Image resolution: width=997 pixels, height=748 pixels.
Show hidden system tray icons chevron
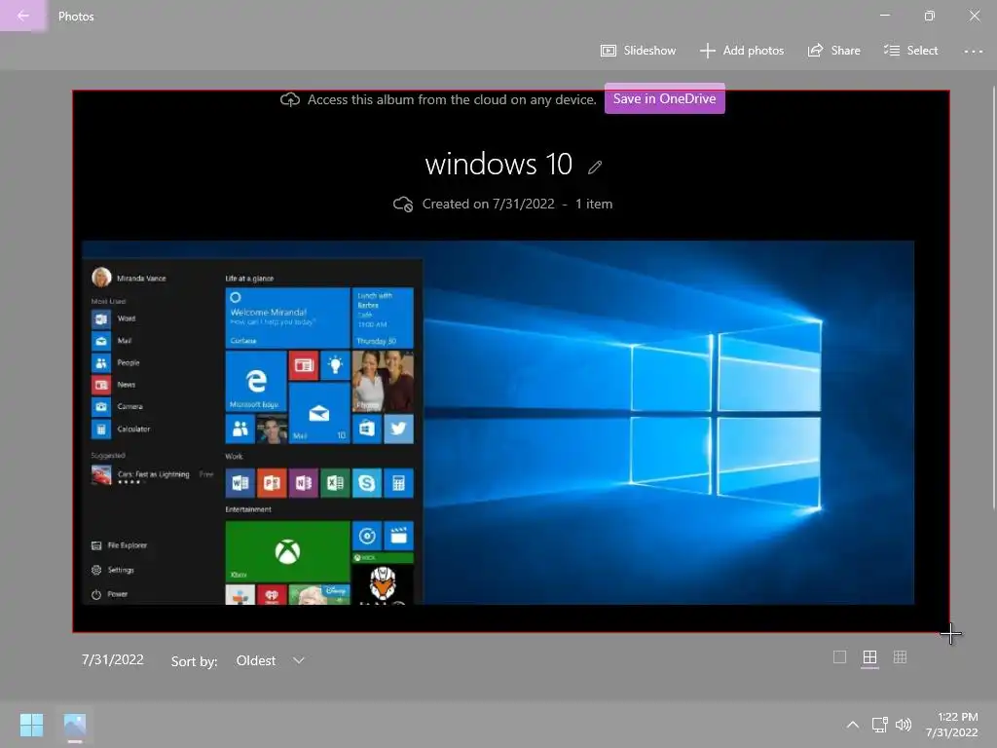click(x=853, y=725)
